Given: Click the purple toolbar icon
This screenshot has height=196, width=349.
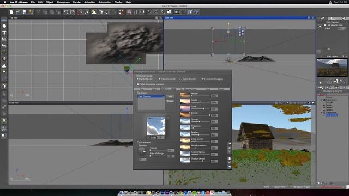Looking at the screenshot, I should click(x=129, y=12).
